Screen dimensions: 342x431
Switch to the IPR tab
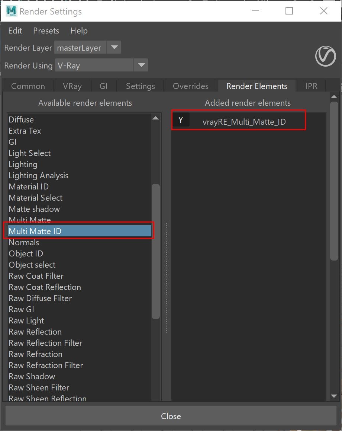311,86
